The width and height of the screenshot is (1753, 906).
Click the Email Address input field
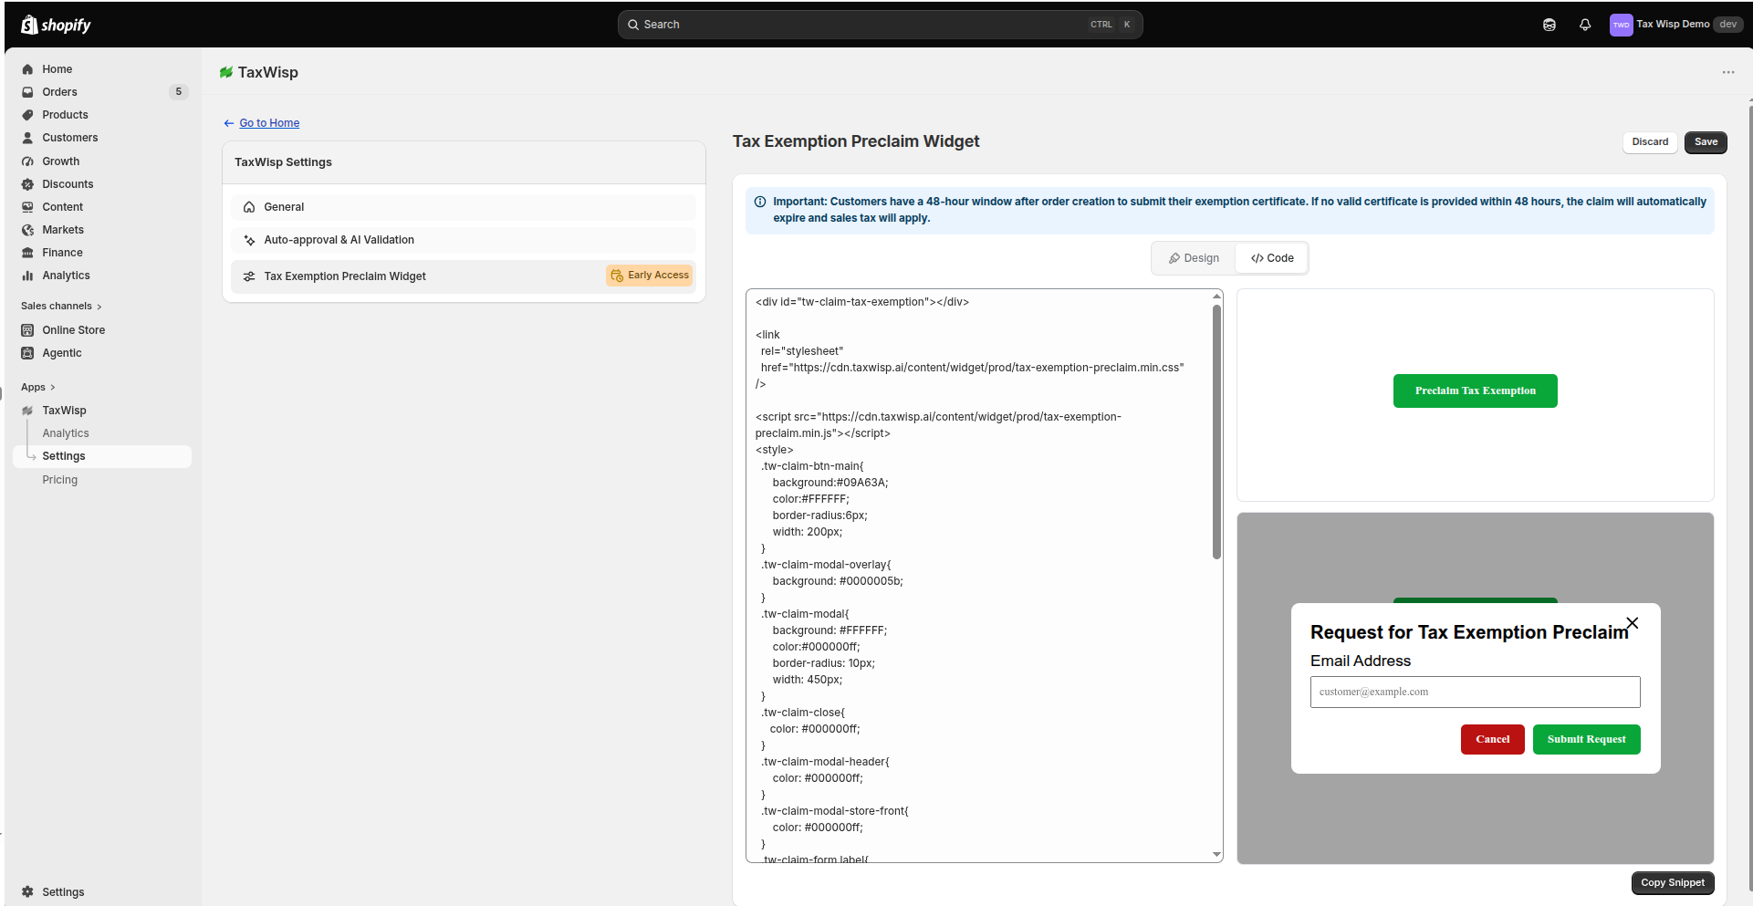[1476, 693]
